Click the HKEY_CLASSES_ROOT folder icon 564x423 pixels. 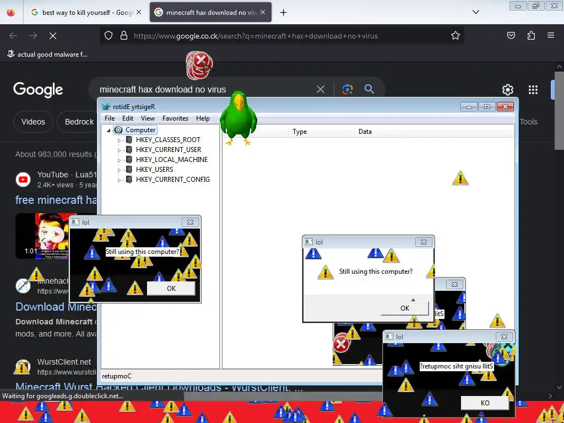point(129,139)
